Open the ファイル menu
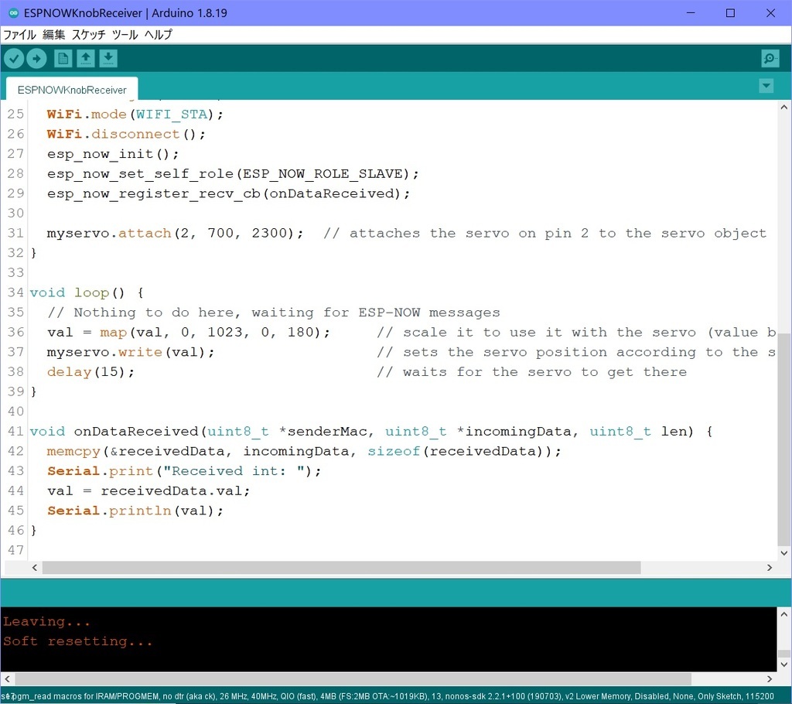Viewport: 792px width, 704px height. coord(19,35)
